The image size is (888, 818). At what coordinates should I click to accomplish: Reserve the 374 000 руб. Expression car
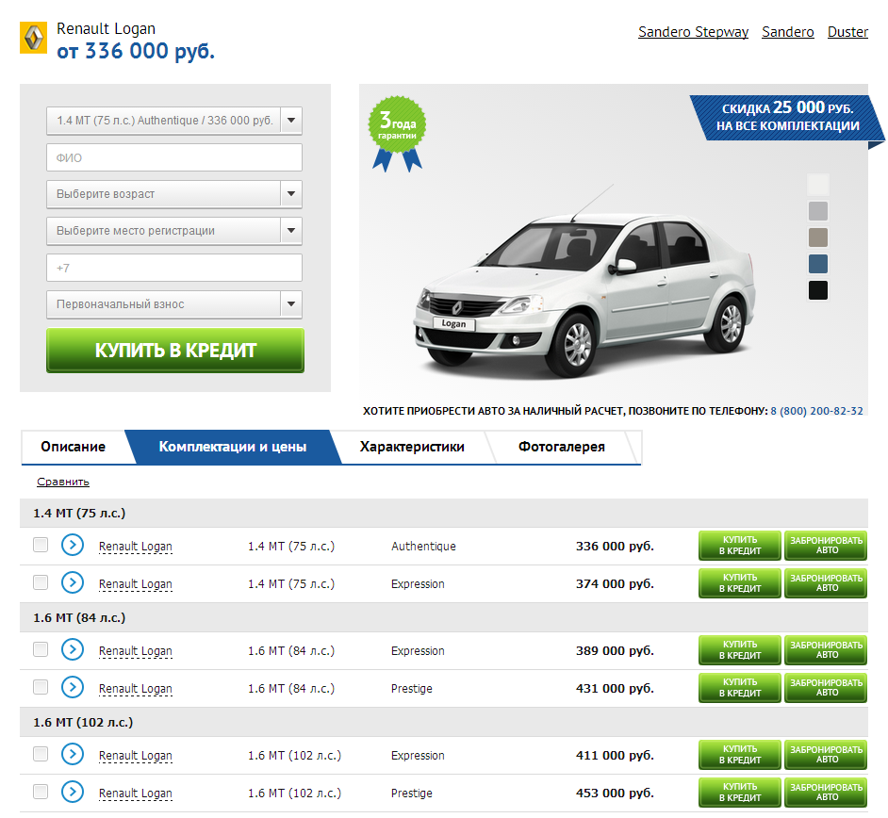tap(826, 583)
